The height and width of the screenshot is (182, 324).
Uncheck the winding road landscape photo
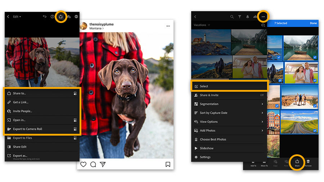315,131
